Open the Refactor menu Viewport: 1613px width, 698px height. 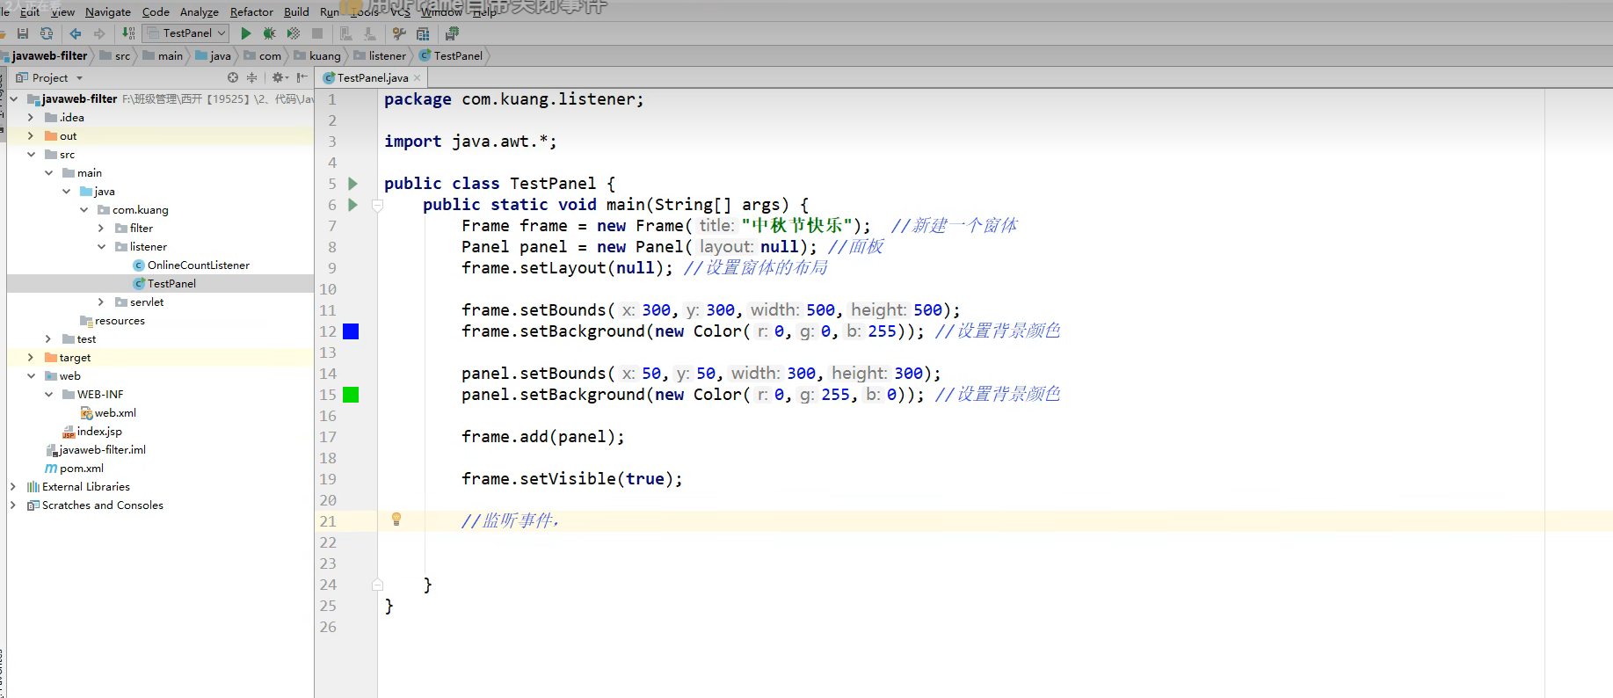pyautogui.click(x=251, y=11)
